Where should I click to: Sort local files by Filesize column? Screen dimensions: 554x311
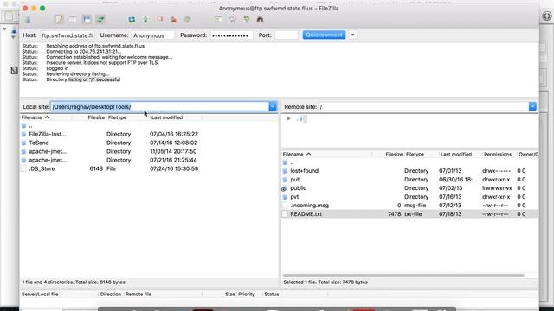tap(96, 117)
